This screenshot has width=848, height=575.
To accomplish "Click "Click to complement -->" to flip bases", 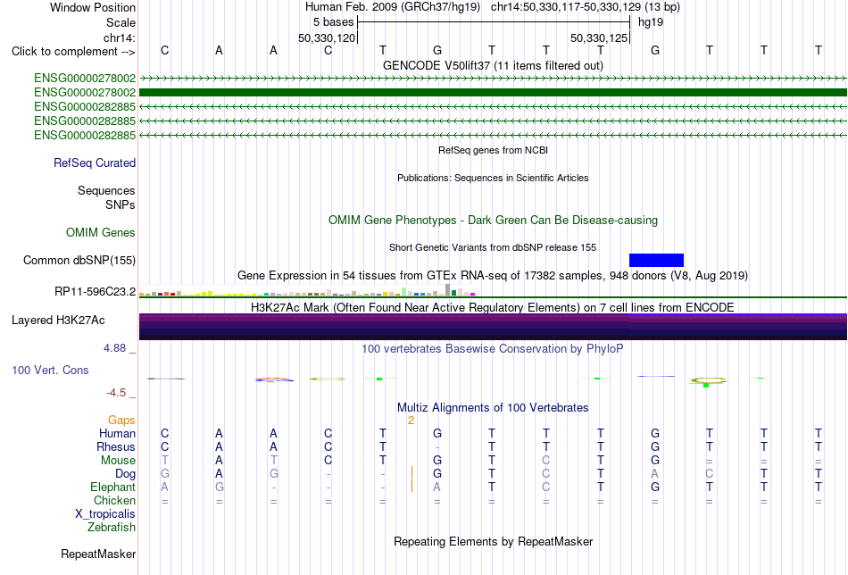I will coord(73,52).
